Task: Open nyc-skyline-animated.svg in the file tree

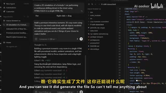Action: [99, 34]
